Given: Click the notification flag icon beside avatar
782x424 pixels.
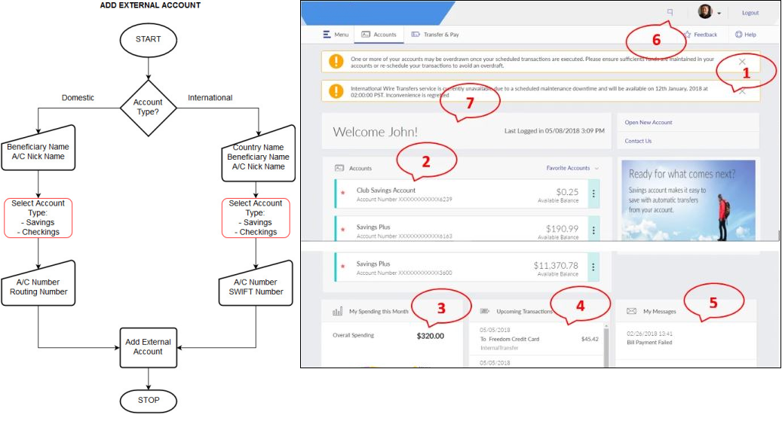Looking at the screenshot, I should pyautogui.click(x=670, y=12).
